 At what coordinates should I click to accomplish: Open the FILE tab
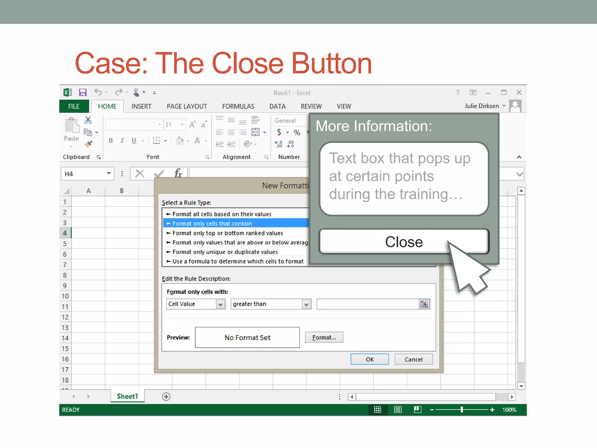point(74,106)
